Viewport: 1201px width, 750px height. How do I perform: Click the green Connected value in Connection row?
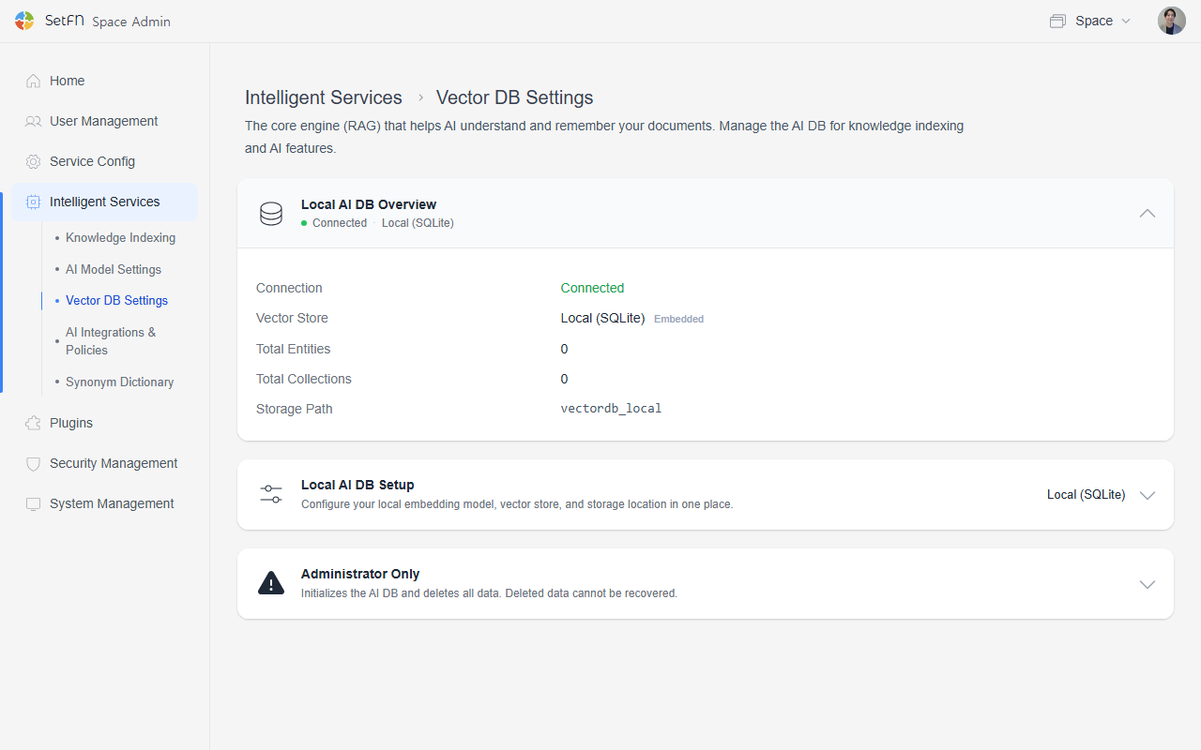tap(592, 288)
